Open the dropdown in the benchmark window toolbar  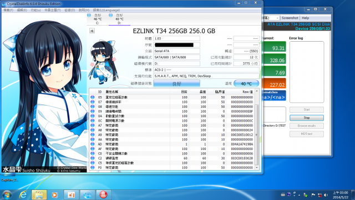tap(277, 18)
